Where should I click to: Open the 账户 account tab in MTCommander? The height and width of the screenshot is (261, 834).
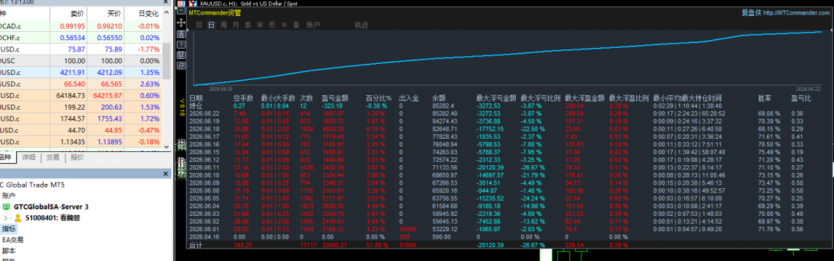[x=313, y=24]
